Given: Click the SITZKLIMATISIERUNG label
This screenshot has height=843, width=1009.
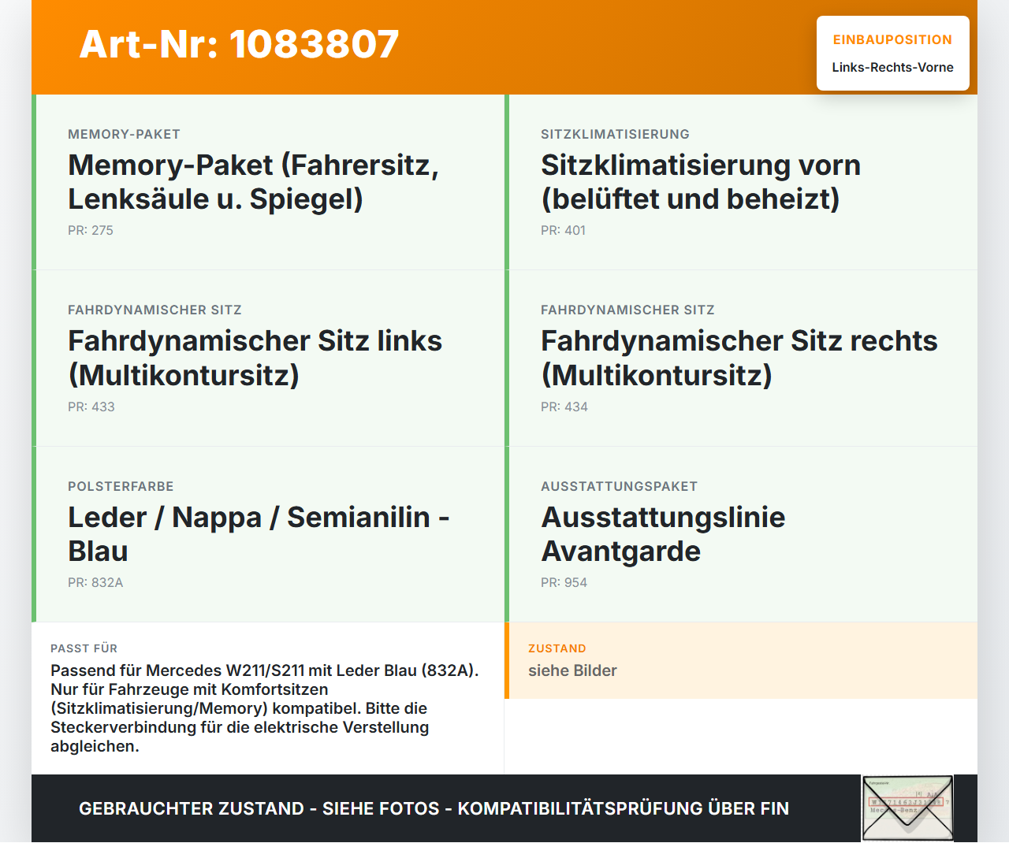Looking at the screenshot, I should tap(615, 135).
